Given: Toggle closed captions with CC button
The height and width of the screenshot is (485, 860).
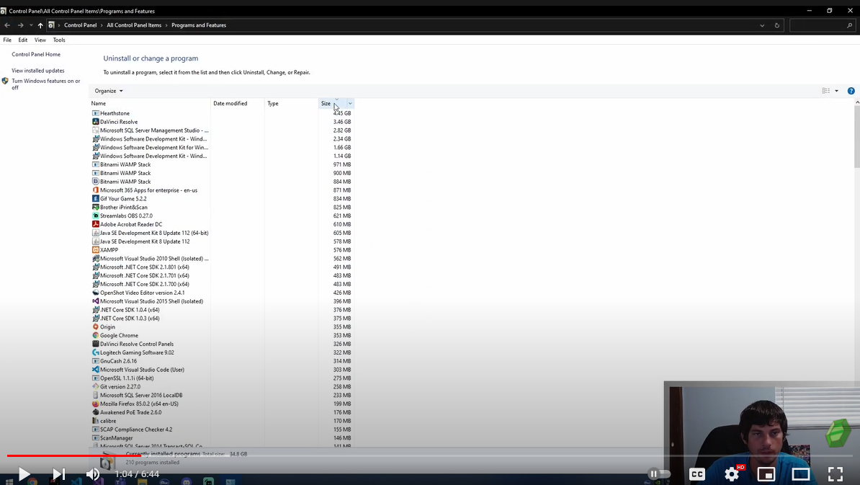Looking at the screenshot, I should click(697, 473).
